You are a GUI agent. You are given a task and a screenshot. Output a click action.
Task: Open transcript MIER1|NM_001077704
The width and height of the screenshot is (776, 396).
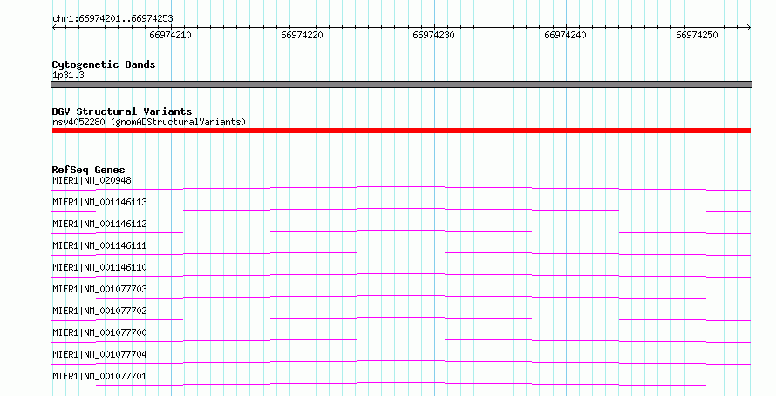pos(99,354)
